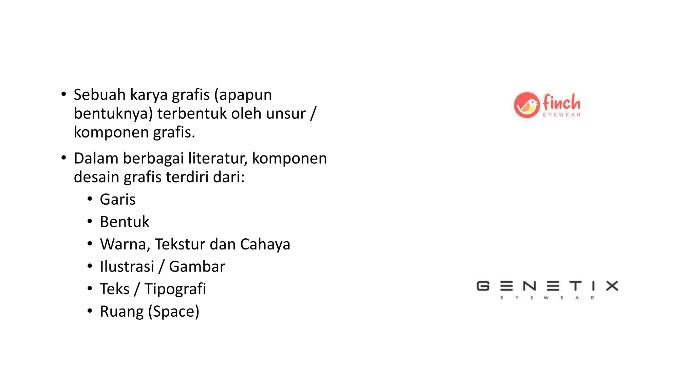
Task: Click the small EYEWEAR text under Genetix
Action: pos(547,298)
